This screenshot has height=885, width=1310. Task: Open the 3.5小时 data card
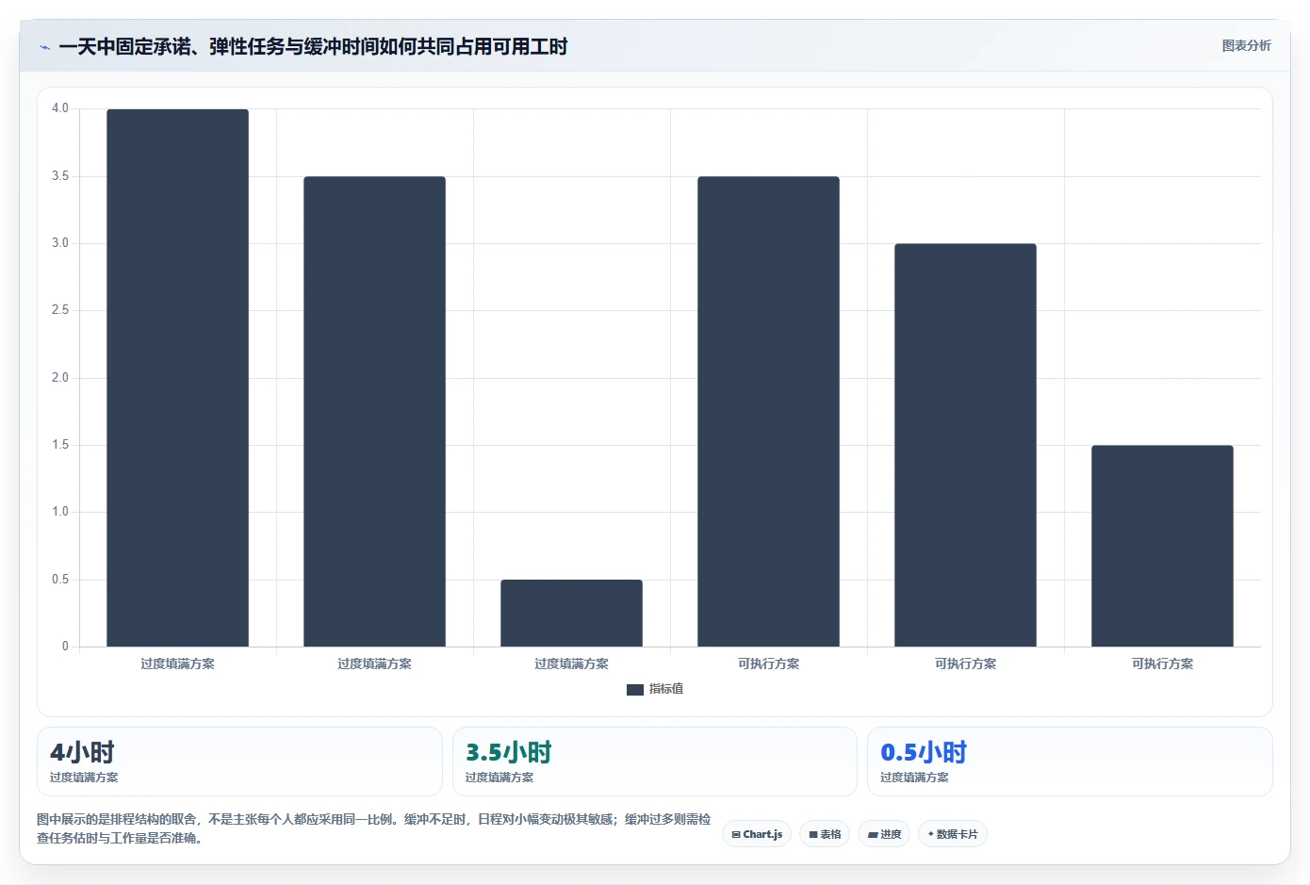(x=655, y=762)
